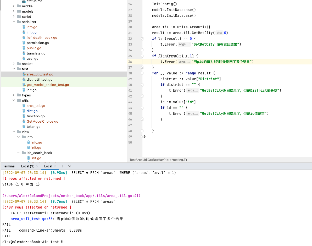Click the Go file icon for area_util_test.go
312x246 pixels.
(x=24, y=74)
